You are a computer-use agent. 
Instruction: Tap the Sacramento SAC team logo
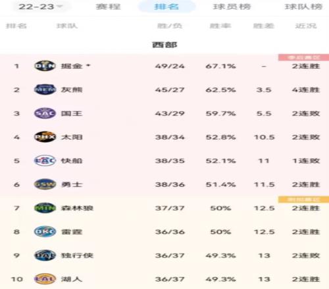pos(45,113)
